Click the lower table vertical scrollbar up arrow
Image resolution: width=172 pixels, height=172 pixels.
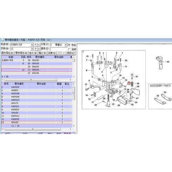point(74,84)
